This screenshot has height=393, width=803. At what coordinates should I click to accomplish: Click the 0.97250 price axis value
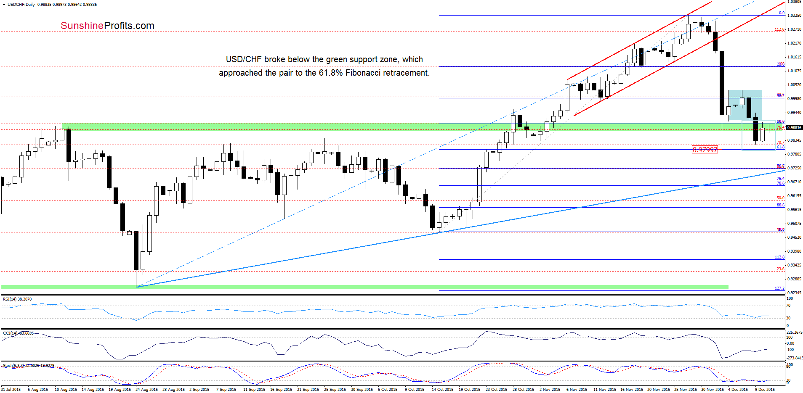pyautogui.click(x=794, y=168)
